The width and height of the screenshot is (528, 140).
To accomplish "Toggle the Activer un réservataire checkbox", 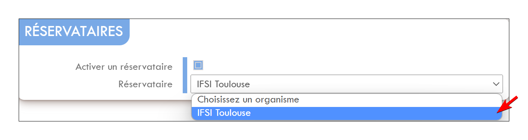I will click(x=198, y=66).
